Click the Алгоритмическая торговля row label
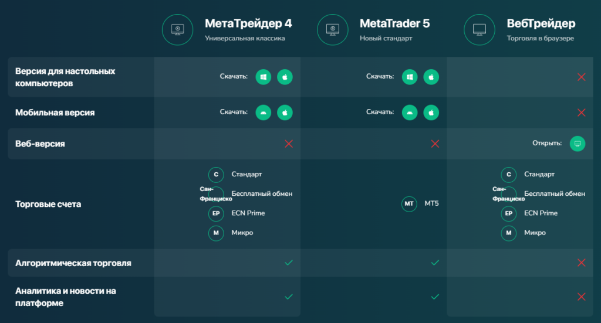The width and height of the screenshot is (601, 323). [x=73, y=263]
